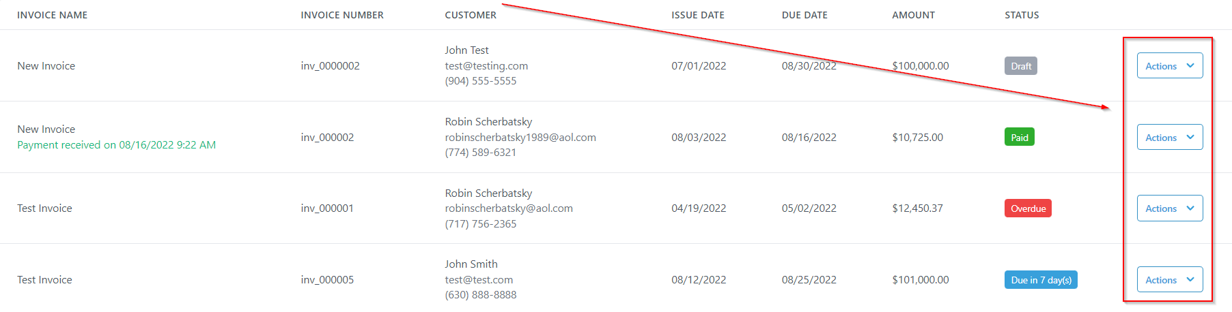Sort by Invoice Name column header

53,15
